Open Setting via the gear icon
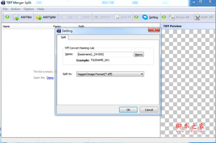The image size is (216, 143). (145, 17)
